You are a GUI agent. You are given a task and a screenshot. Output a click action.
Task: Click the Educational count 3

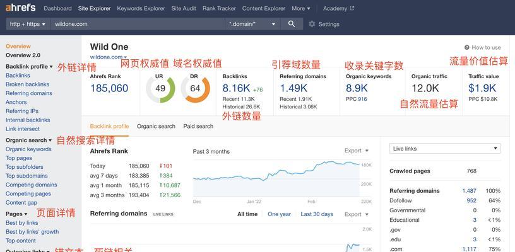click(x=475, y=220)
